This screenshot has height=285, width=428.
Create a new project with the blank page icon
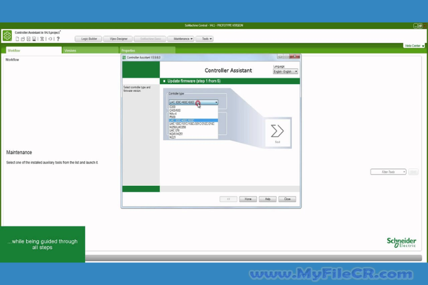point(17,39)
